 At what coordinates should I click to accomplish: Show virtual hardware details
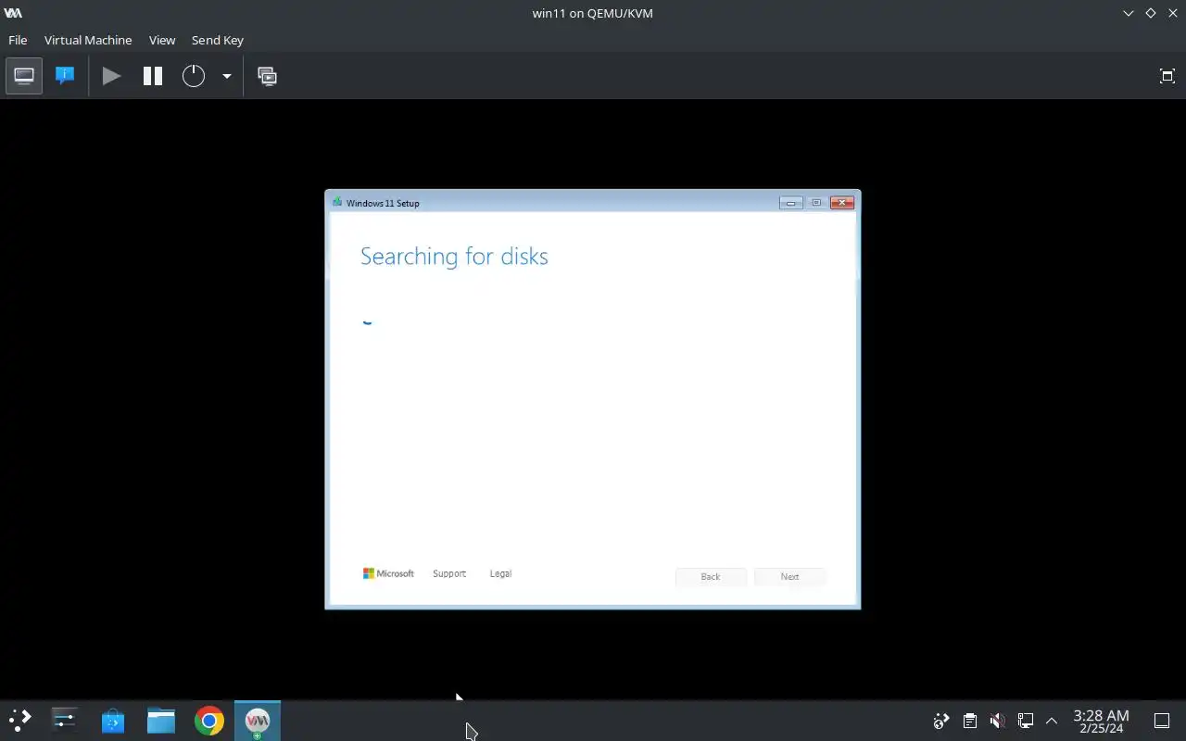pos(65,76)
